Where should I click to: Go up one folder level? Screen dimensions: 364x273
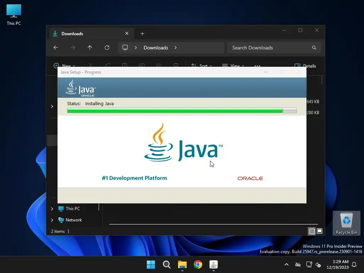coord(90,48)
